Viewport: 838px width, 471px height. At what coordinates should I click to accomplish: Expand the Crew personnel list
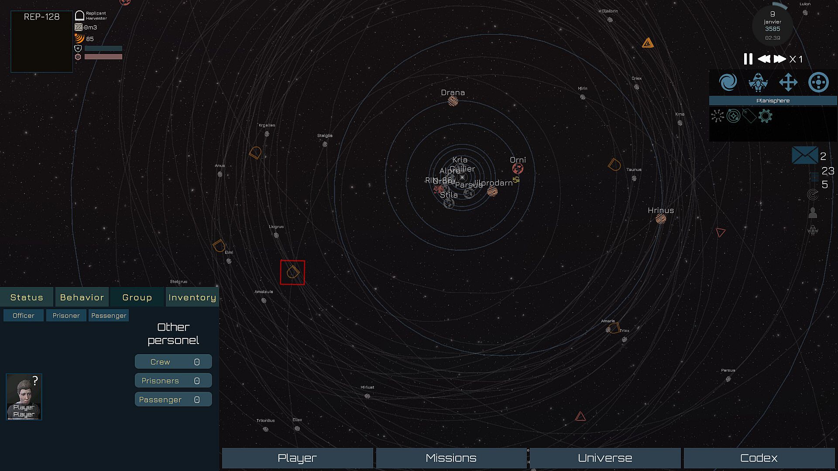[173, 362]
